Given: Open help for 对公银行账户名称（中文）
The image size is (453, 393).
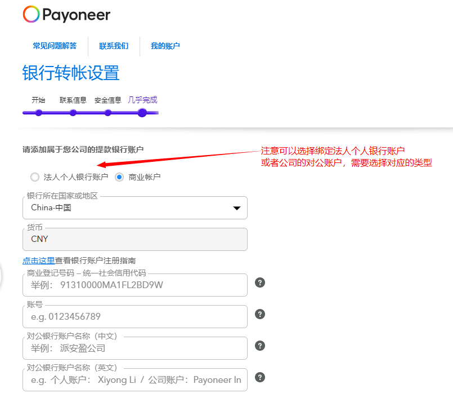Looking at the screenshot, I should (260, 346).
